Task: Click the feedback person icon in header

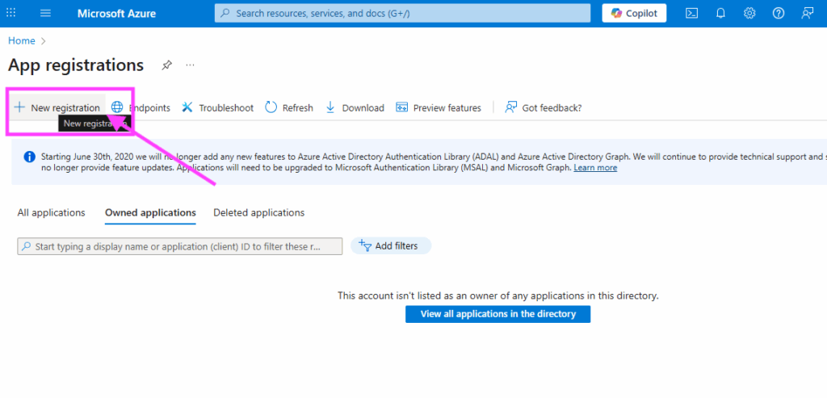Action: 807,13
